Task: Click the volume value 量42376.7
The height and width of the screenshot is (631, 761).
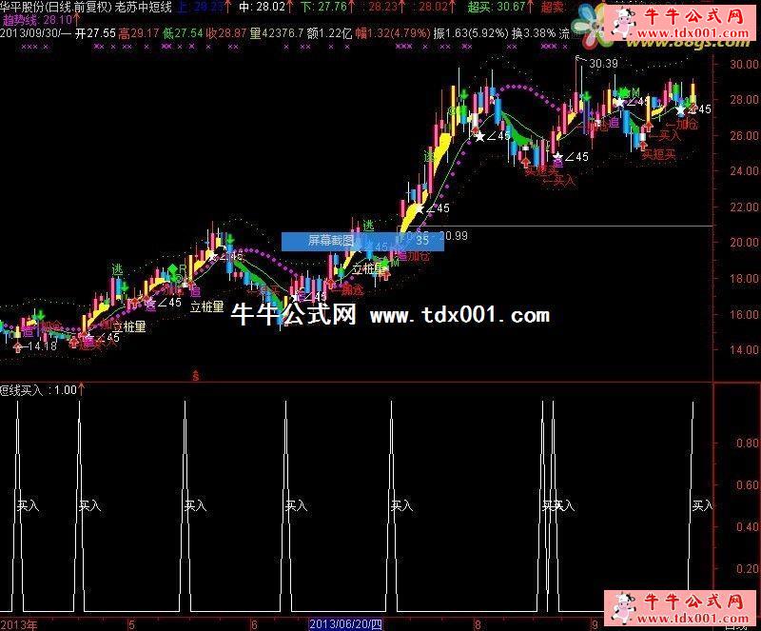Action: (x=277, y=33)
